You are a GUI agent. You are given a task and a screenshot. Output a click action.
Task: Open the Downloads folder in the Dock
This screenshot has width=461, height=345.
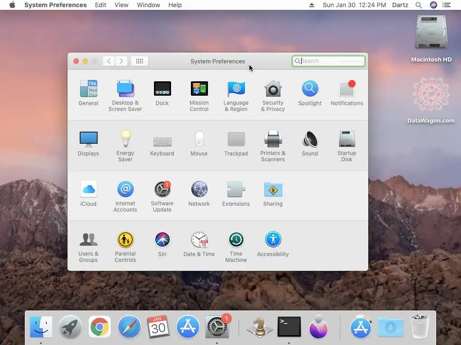click(x=390, y=327)
